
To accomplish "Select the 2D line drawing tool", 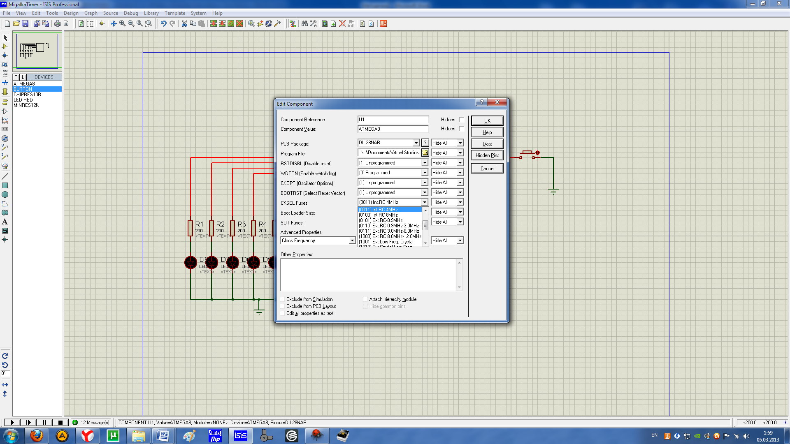I will [x=5, y=176].
